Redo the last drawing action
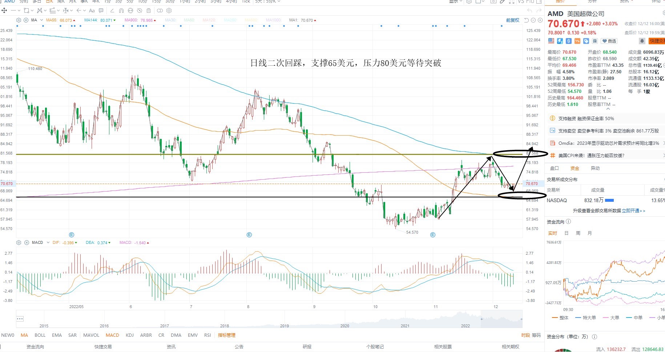The height and width of the screenshot is (352, 665). (539, 11)
